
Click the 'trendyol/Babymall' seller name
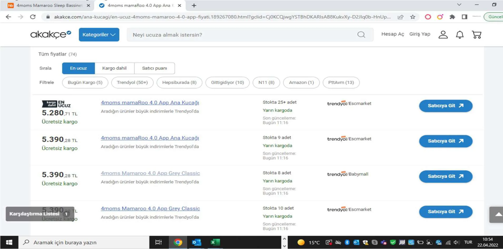point(348,174)
